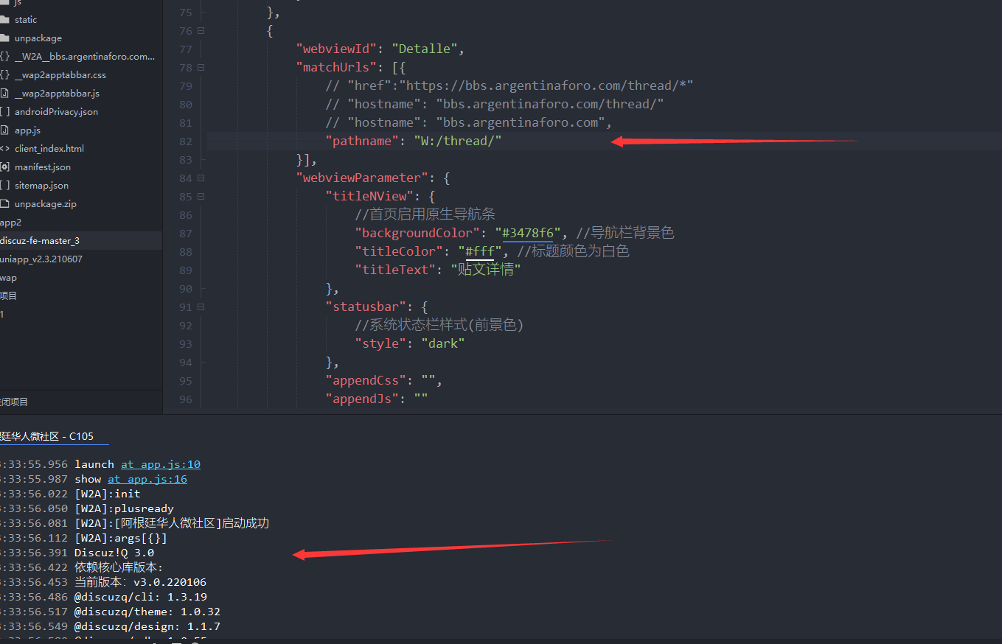Open the 'at app.js:10' console link
This screenshot has height=644, width=1002.
coord(160,464)
